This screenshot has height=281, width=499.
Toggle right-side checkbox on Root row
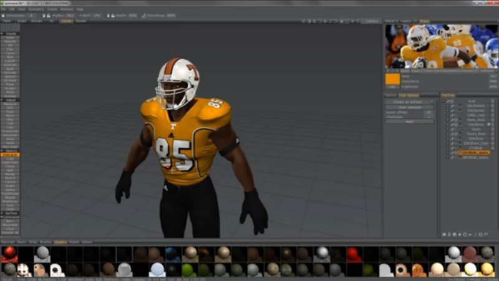click(493, 101)
